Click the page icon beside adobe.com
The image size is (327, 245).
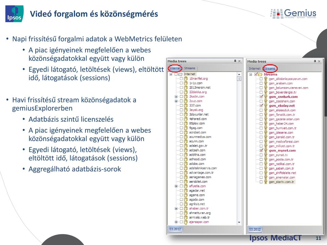point(186,164)
